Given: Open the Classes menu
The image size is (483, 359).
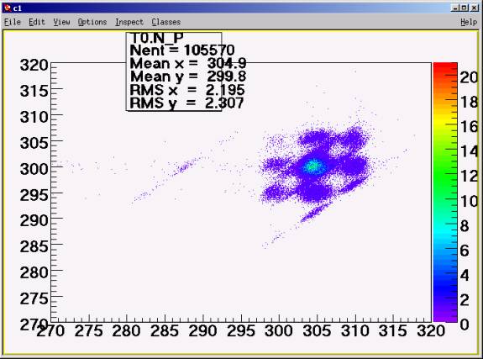Looking at the screenshot, I should [166, 22].
